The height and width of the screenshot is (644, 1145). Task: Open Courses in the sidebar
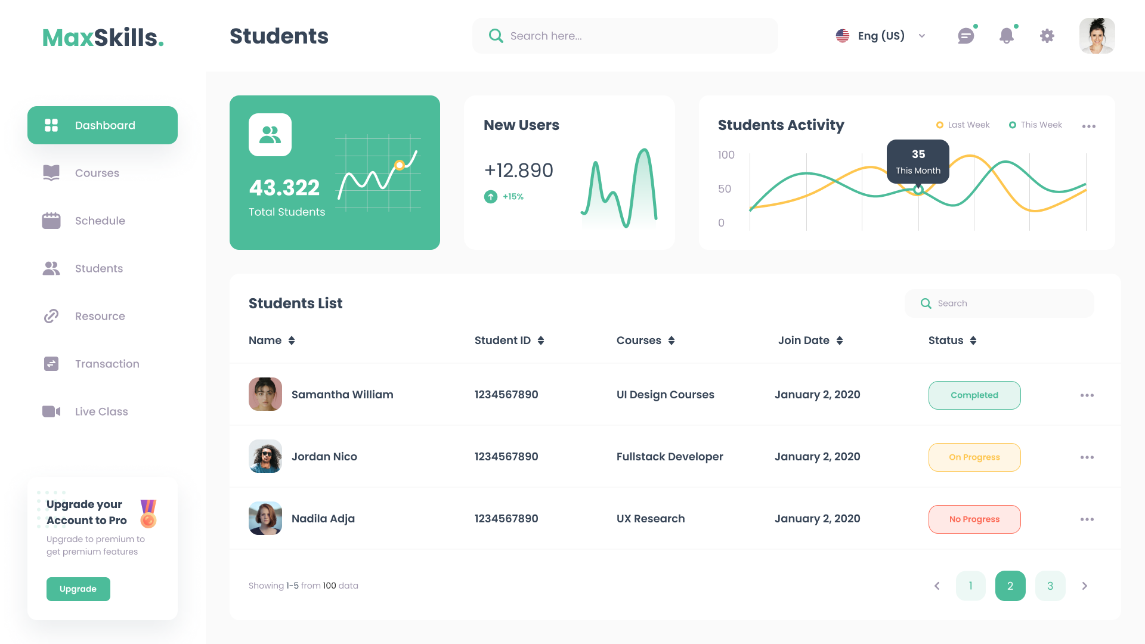[x=97, y=173]
